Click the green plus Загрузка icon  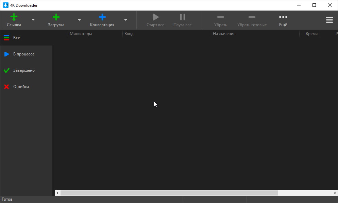[56, 17]
